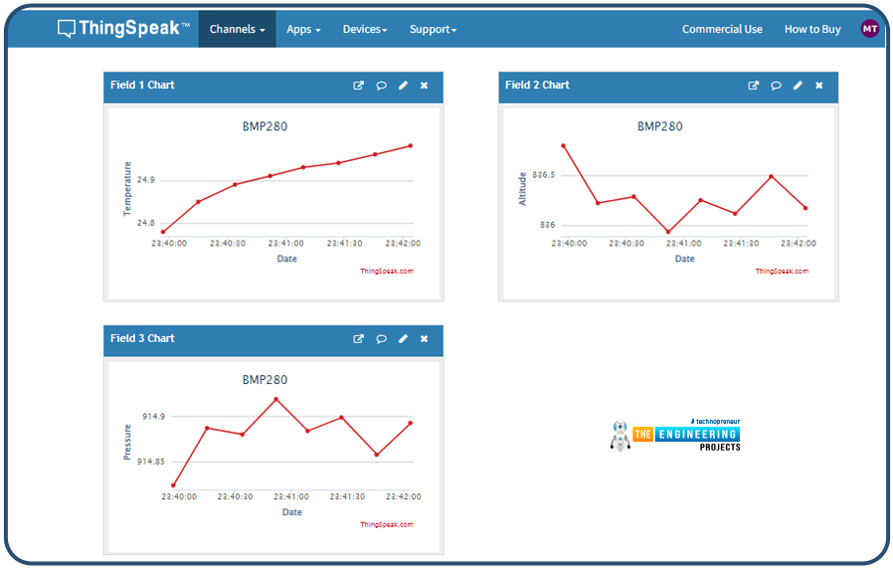The height and width of the screenshot is (569, 893).
Task: Expand the Channels dropdown menu
Action: [237, 30]
